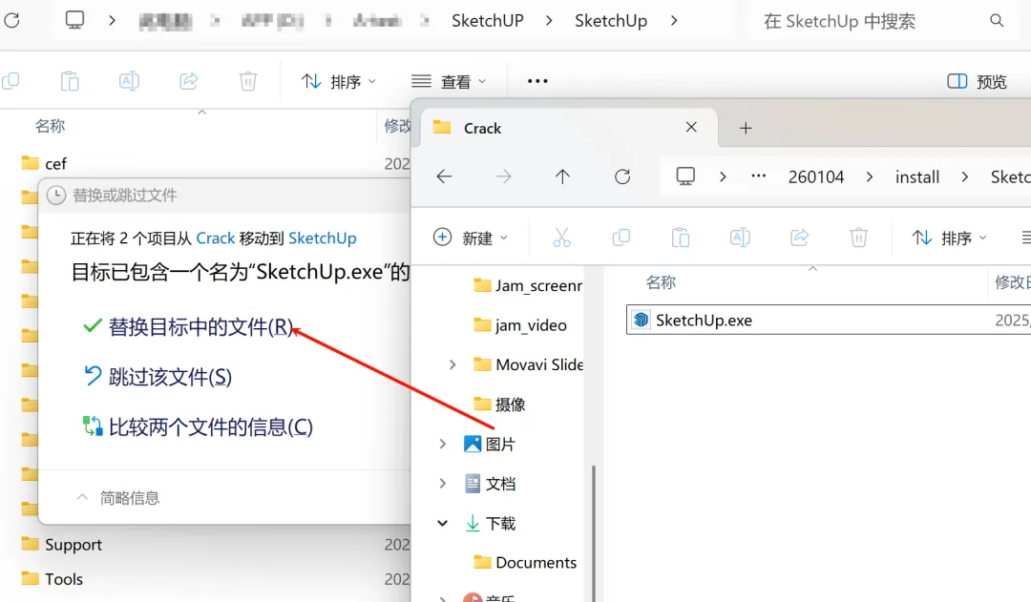
Task: Click the share icon in Crack window toolbar
Action: click(x=800, y=238)
